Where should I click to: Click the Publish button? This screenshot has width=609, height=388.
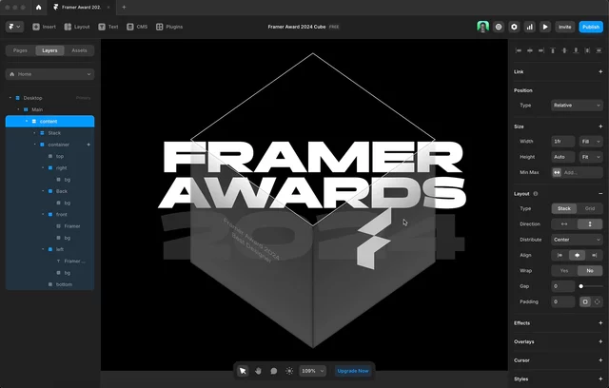591,27
